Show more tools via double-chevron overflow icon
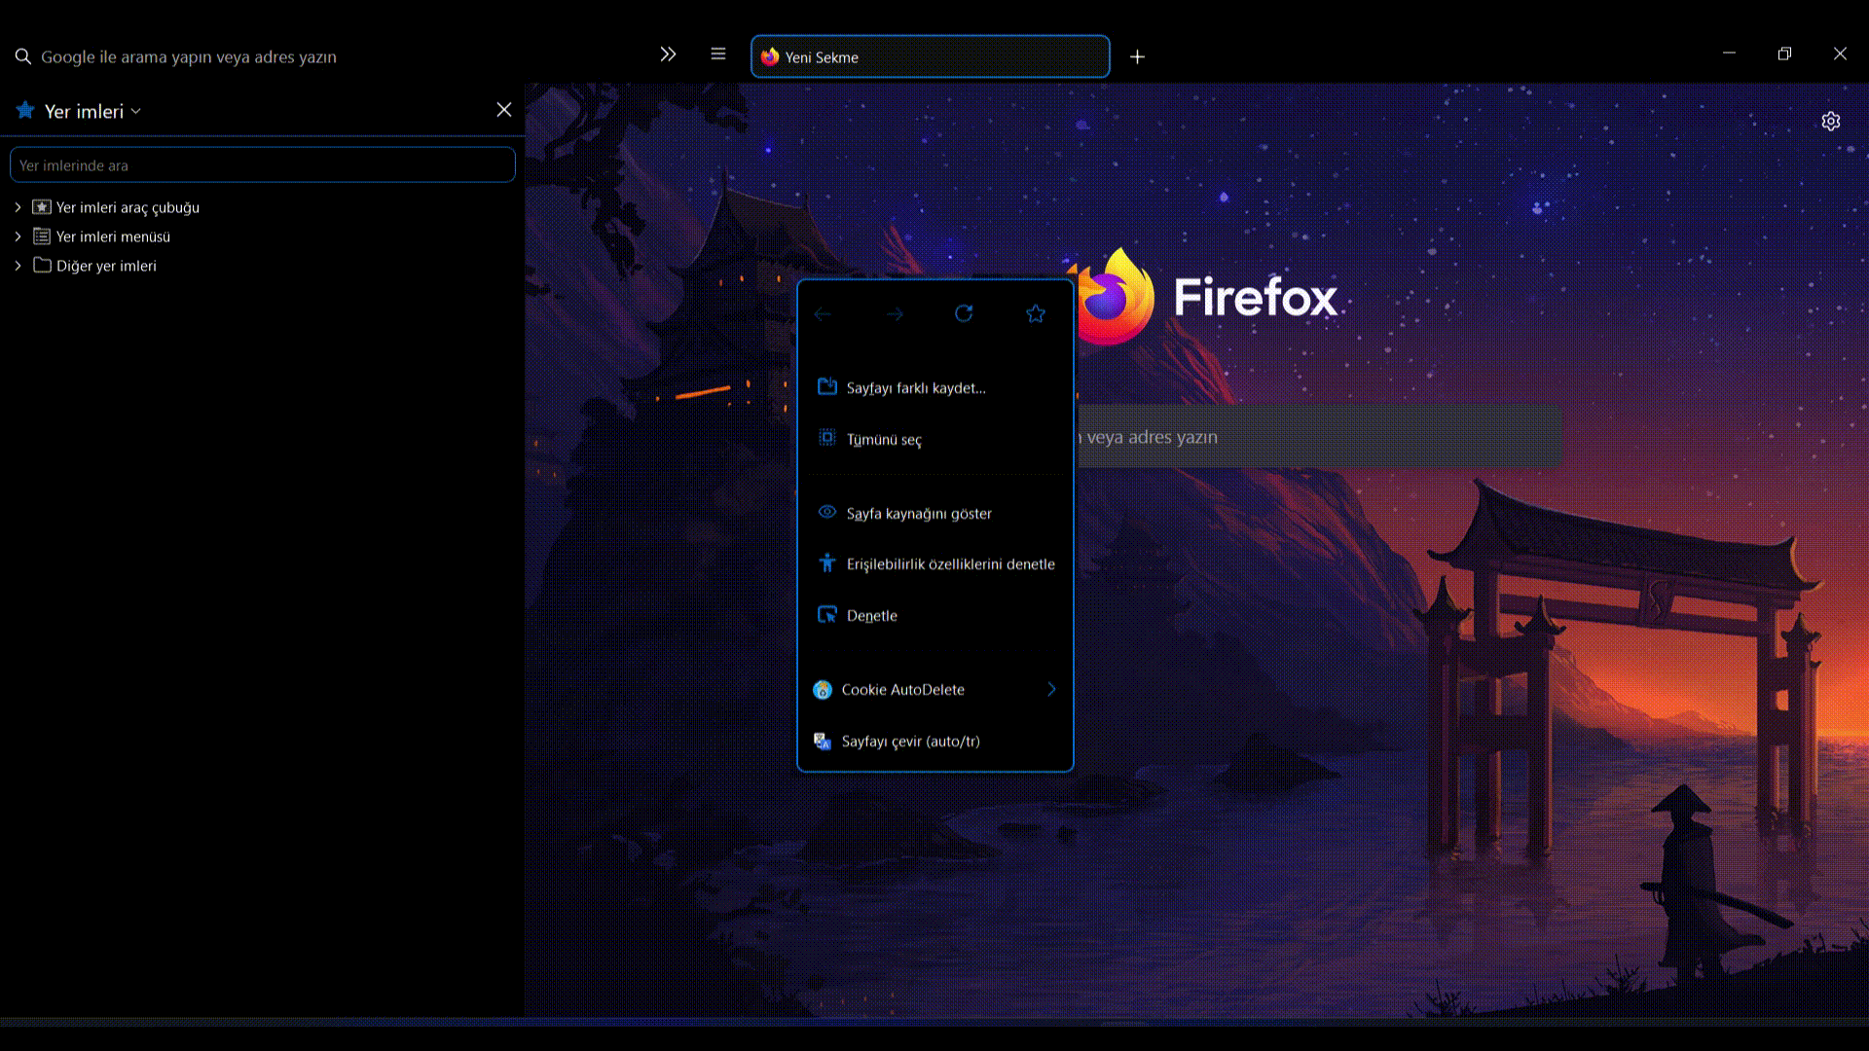This screenshot has height=1051, width=1869. (668, 54)
